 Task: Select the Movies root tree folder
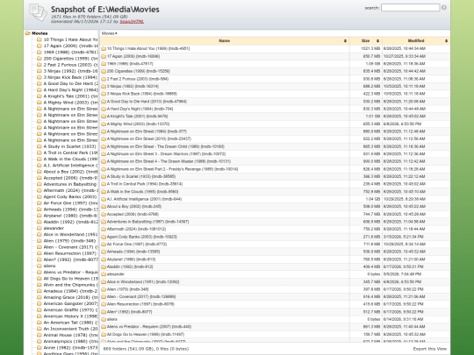(39, 33)
